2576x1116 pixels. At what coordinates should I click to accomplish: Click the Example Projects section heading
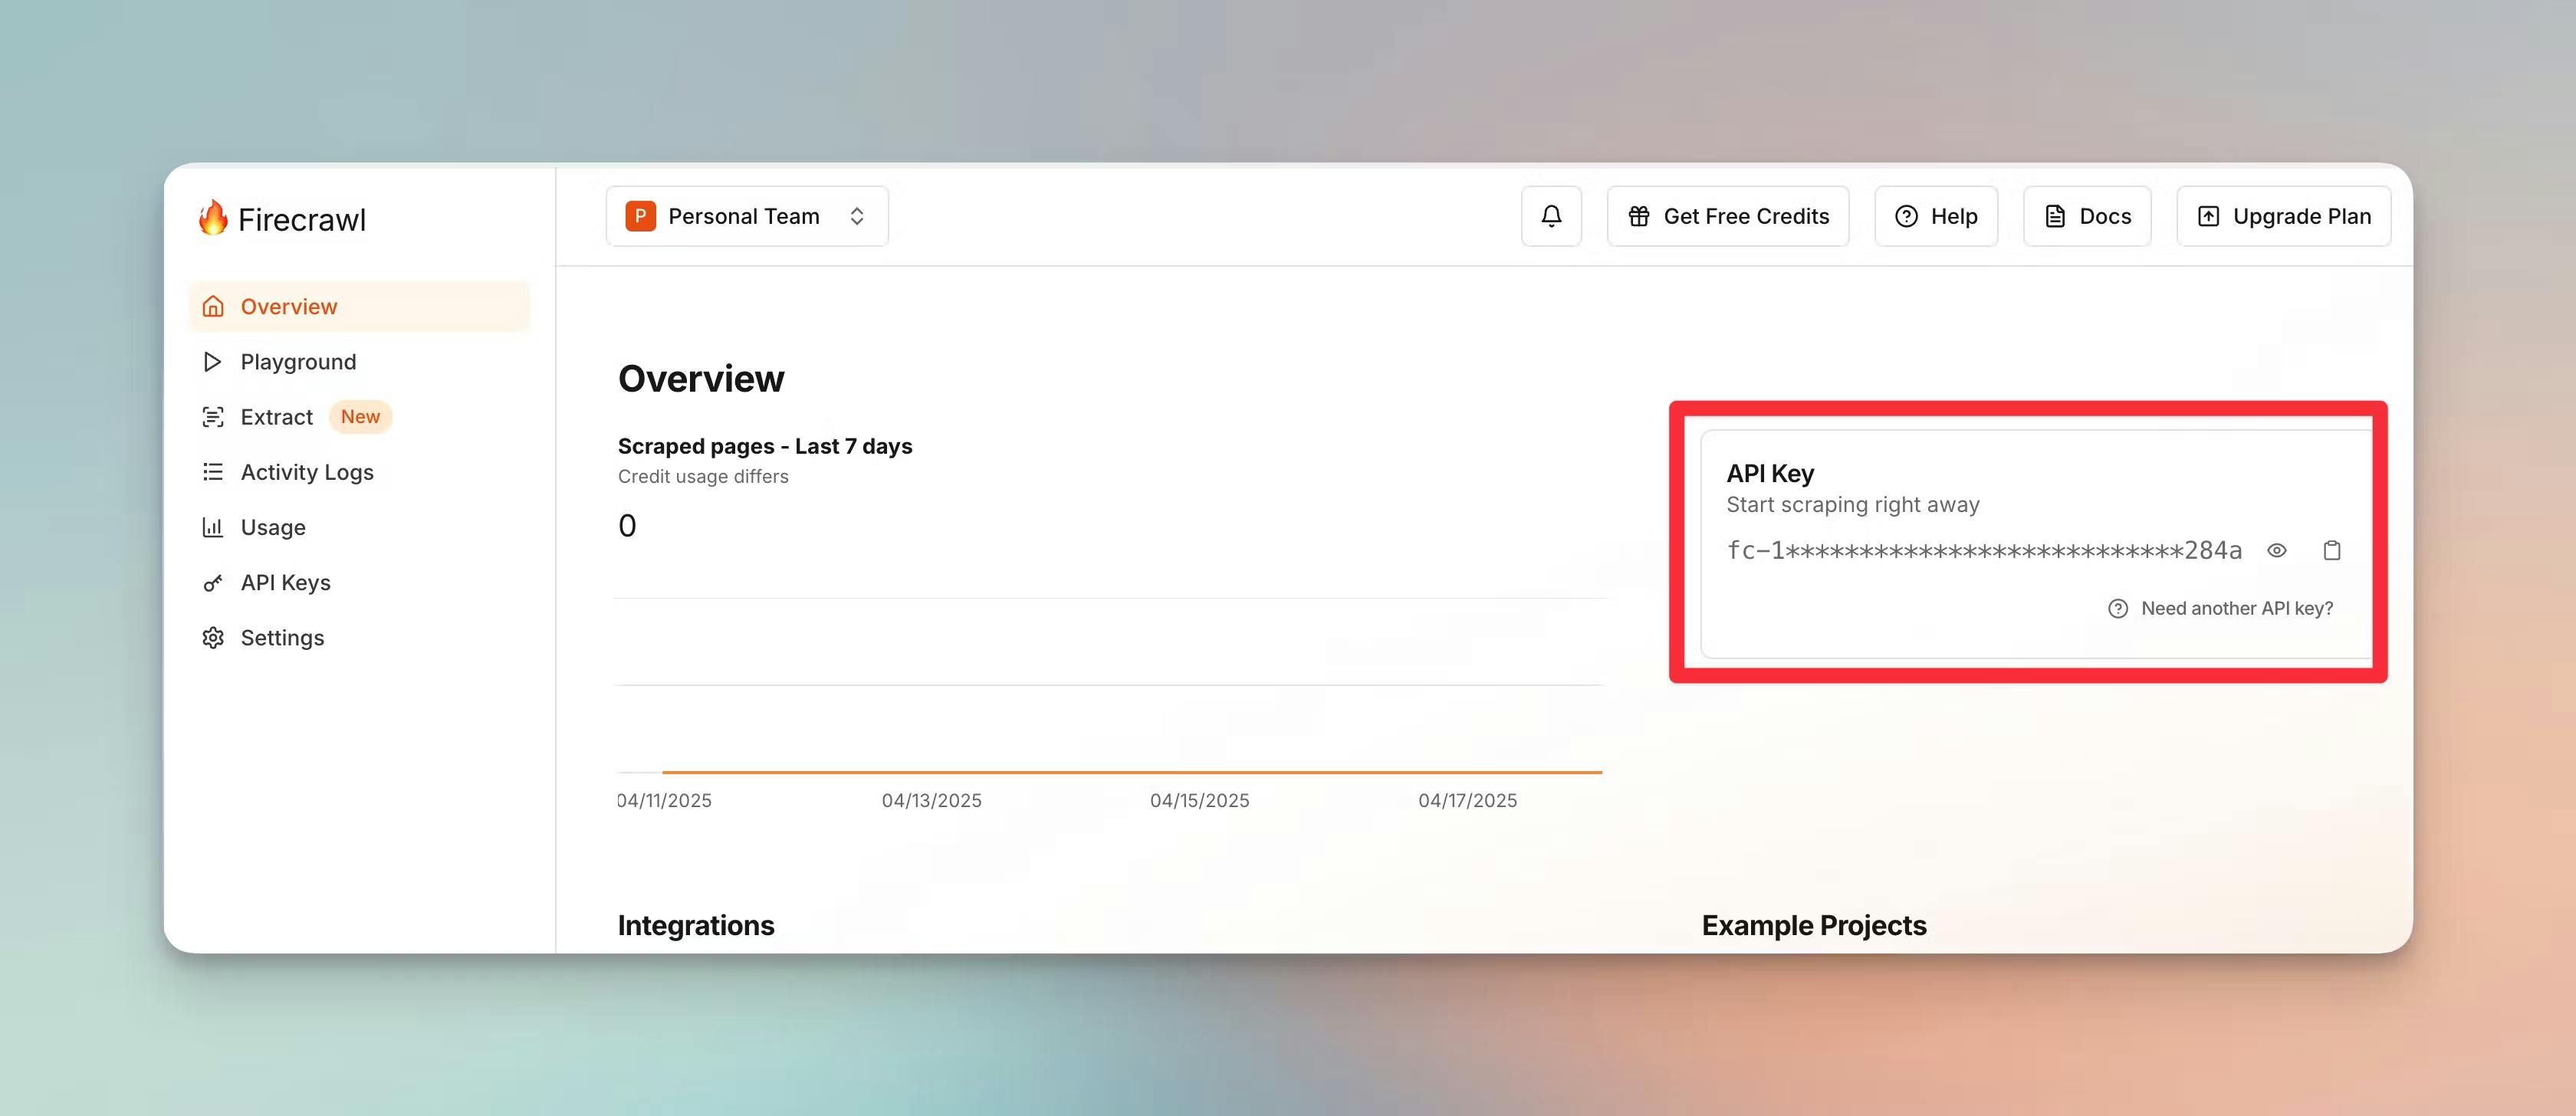point(1814,925)
